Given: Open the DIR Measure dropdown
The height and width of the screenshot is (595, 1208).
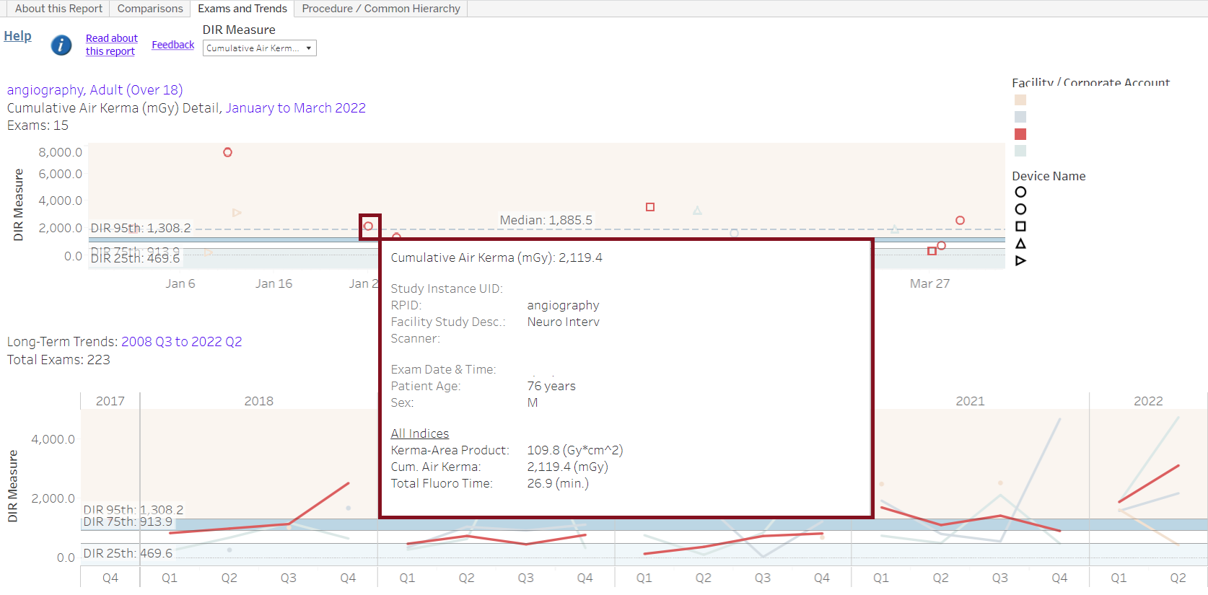Looking at the screenshot, I should [x=260, y=48].
